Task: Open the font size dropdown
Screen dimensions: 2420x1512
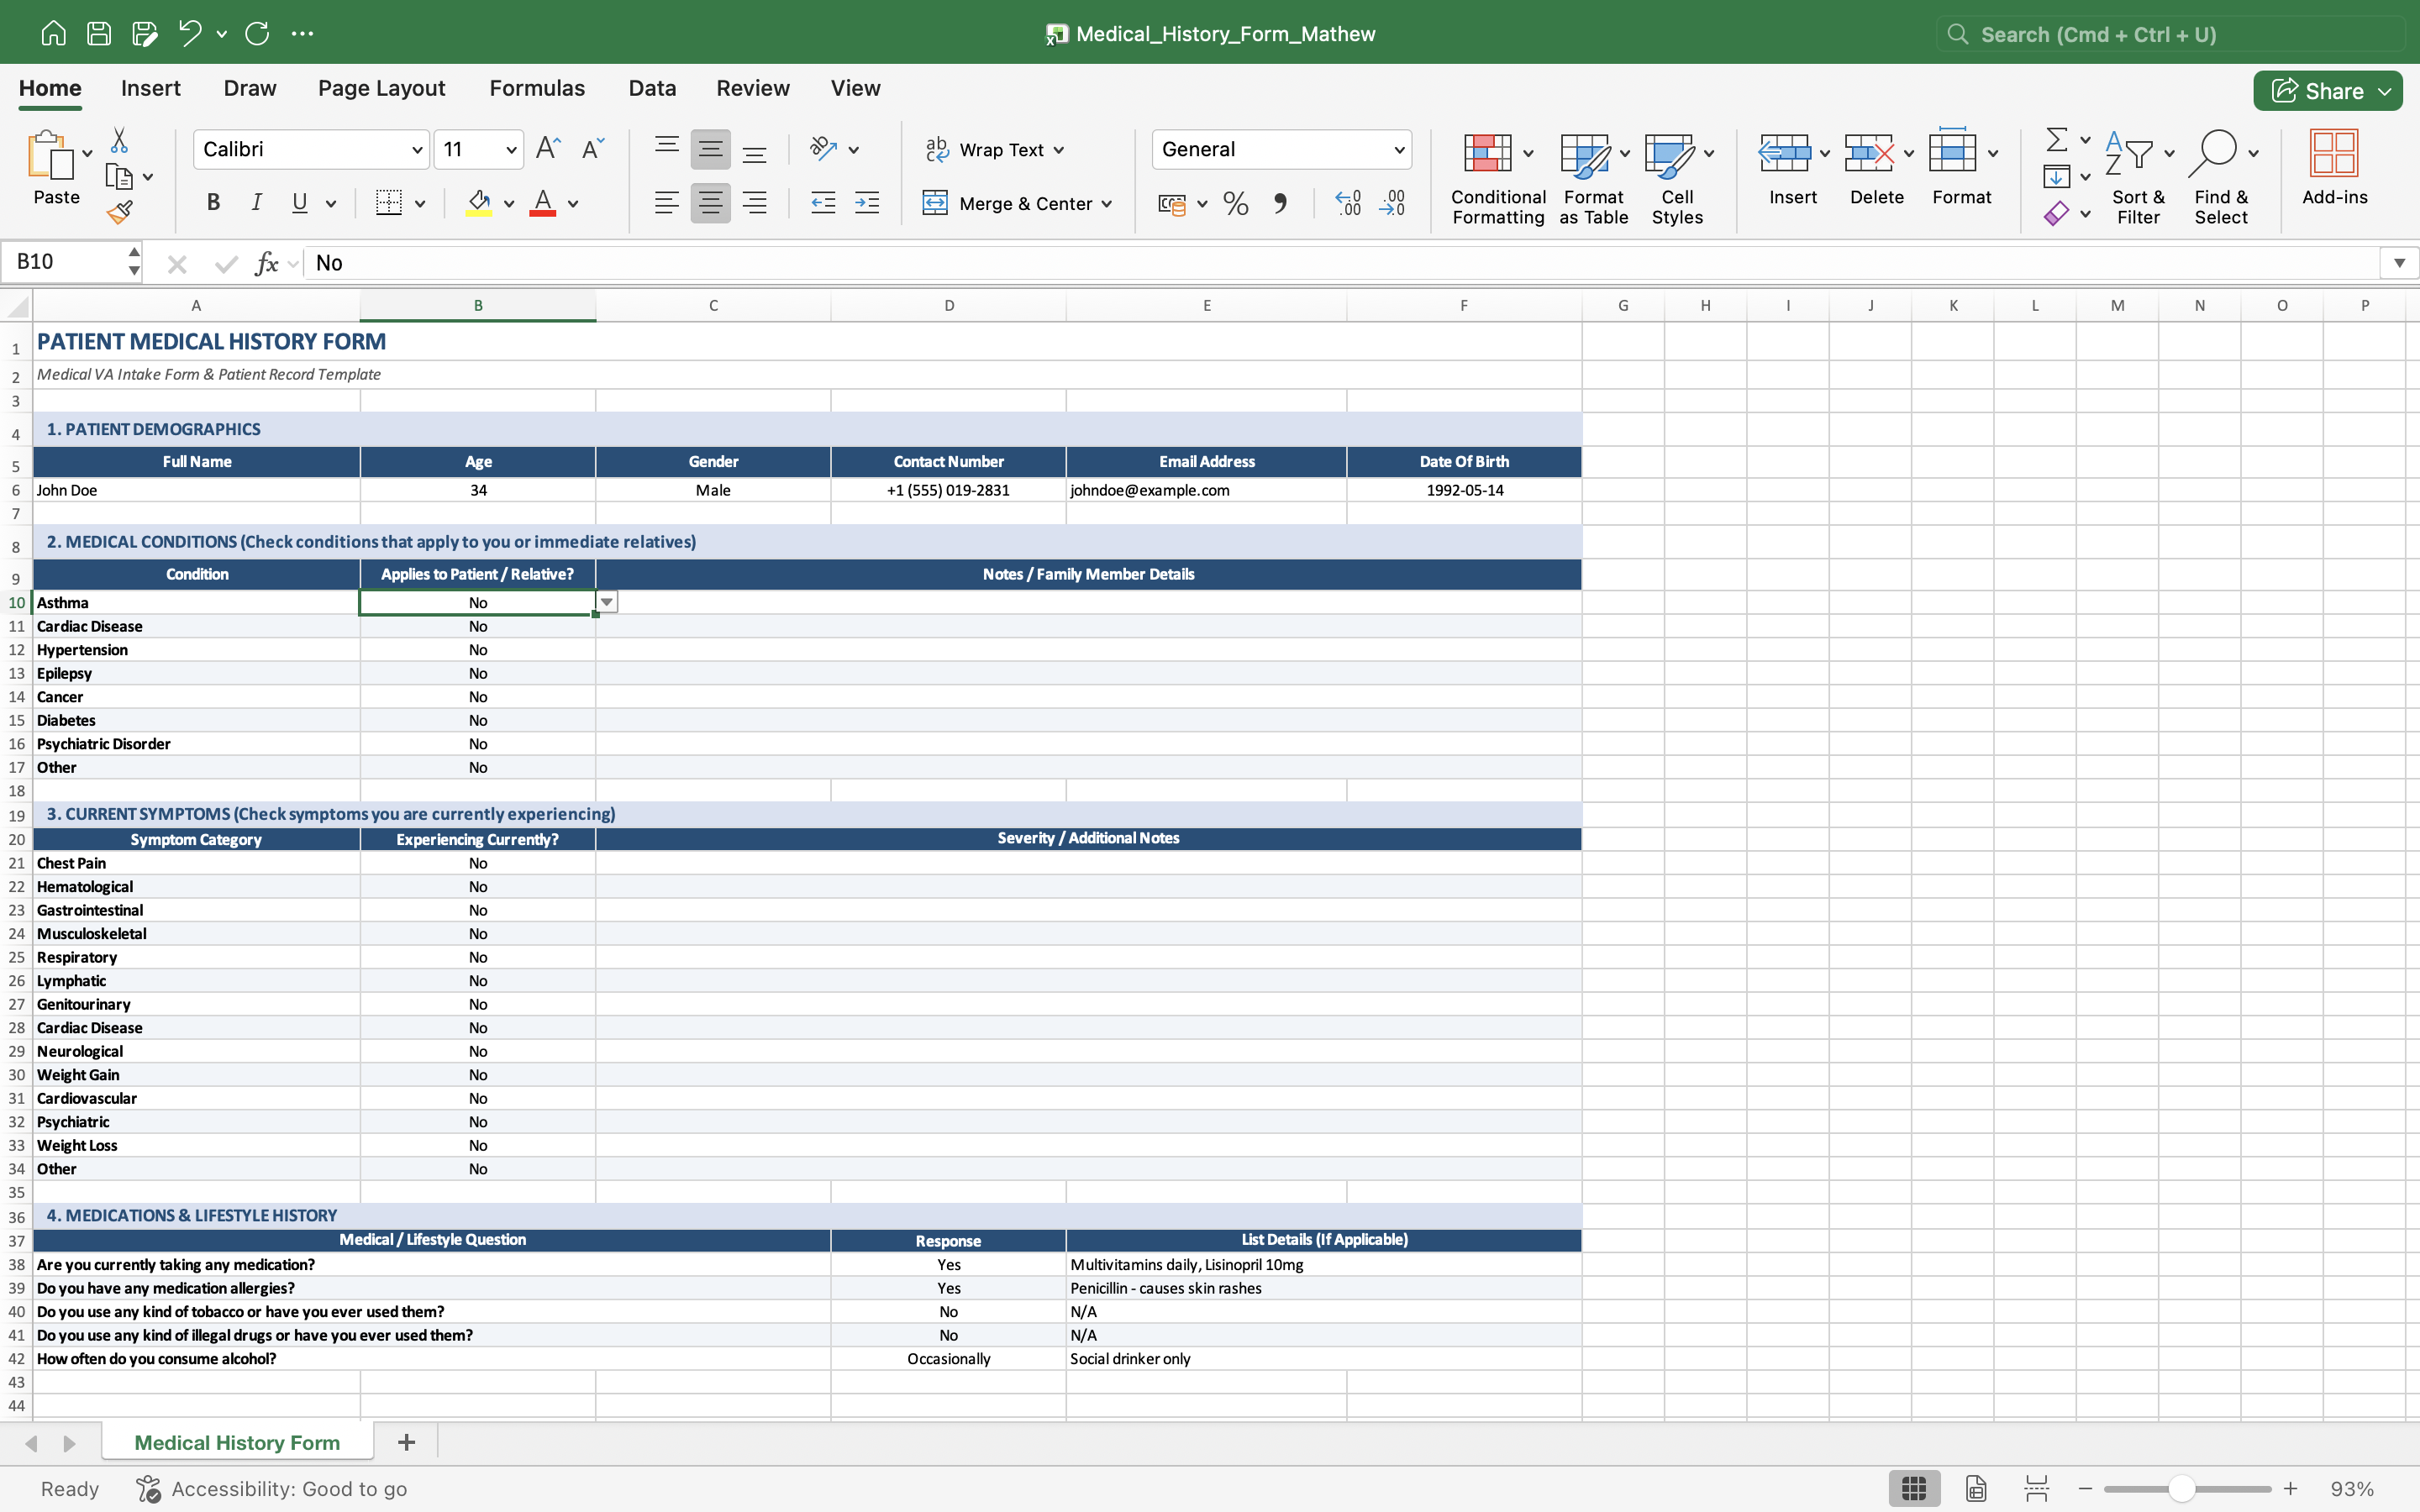Action: pos(511,150)
